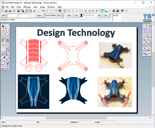The height and width of the screenshot is (128, 155).
Task: Toggle STEP LOCK on
Action: pos(149,31)
